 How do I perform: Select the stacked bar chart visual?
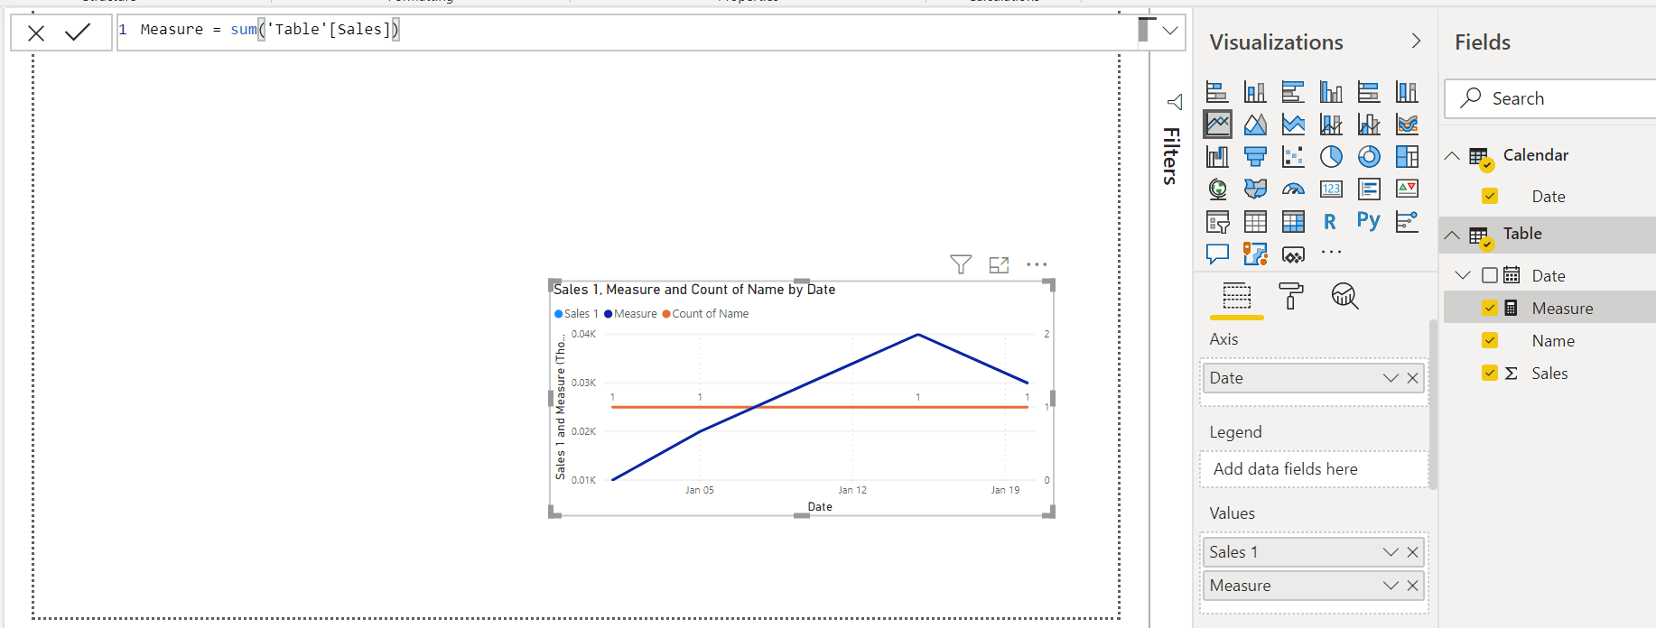(1217, 92)
